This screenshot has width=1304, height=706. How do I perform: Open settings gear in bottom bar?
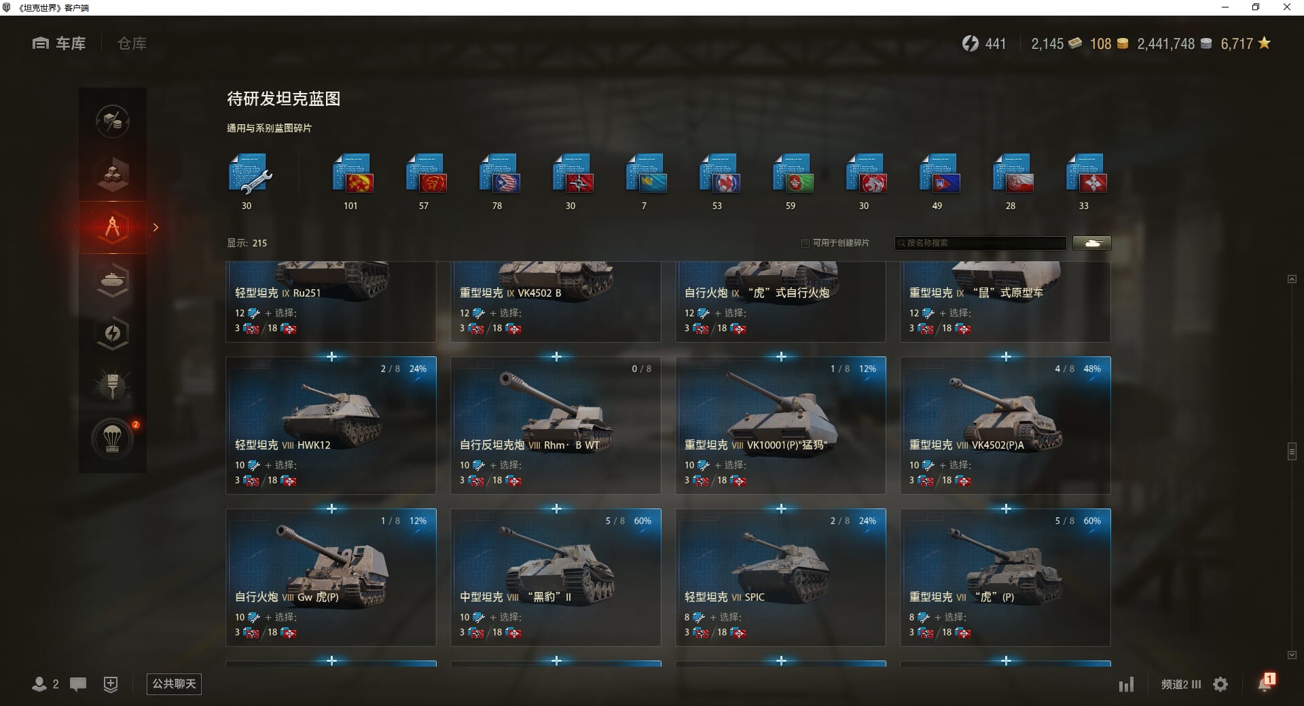(1220, 684)
